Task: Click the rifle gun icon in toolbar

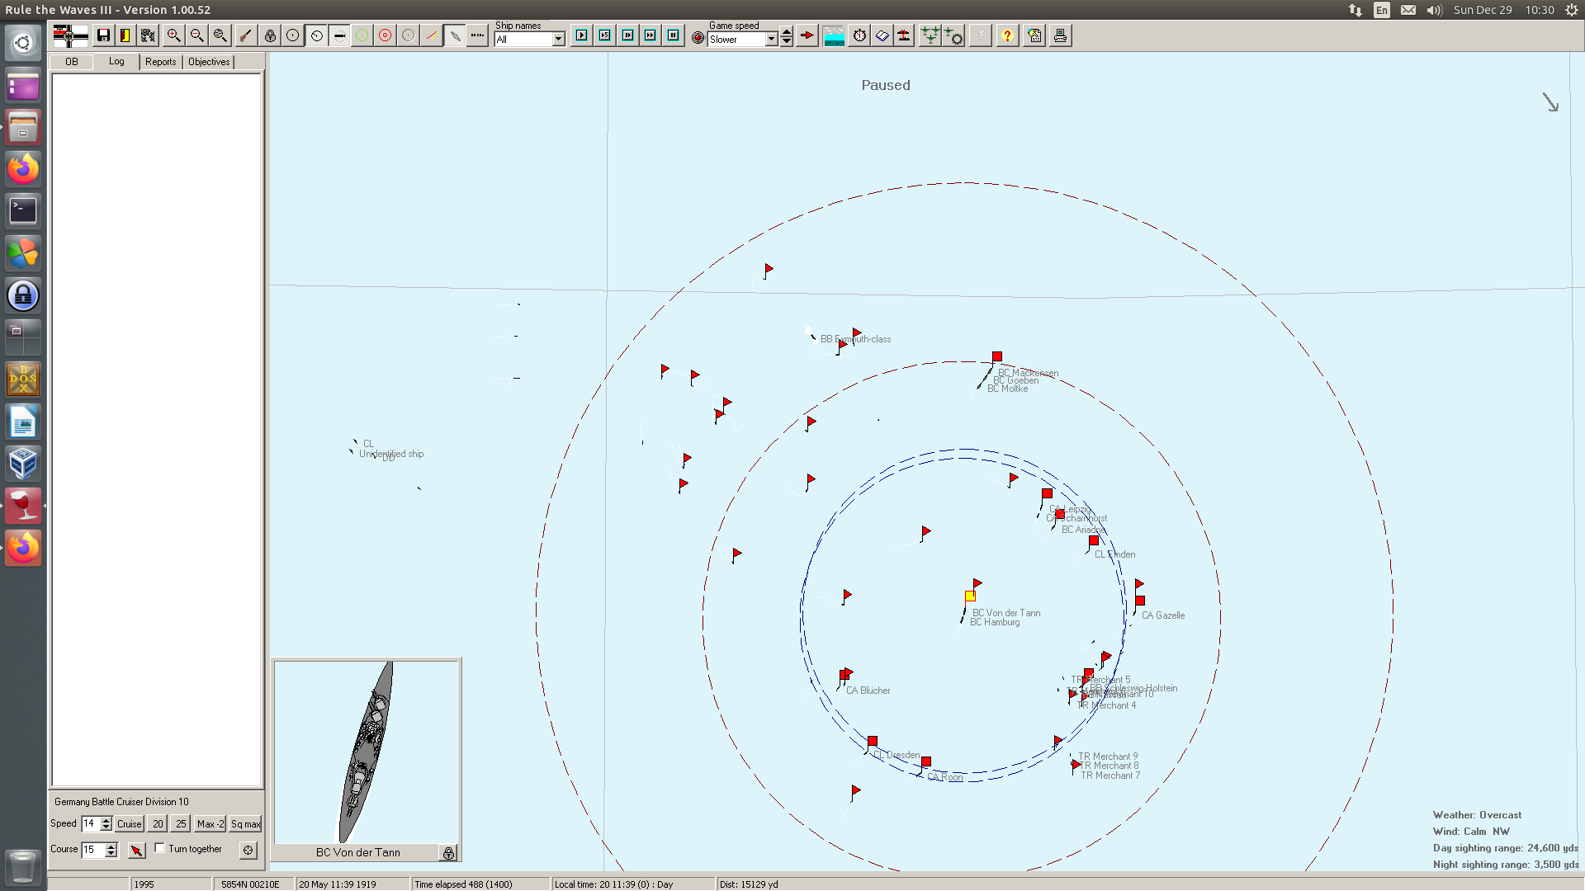Action: [246, 35]
